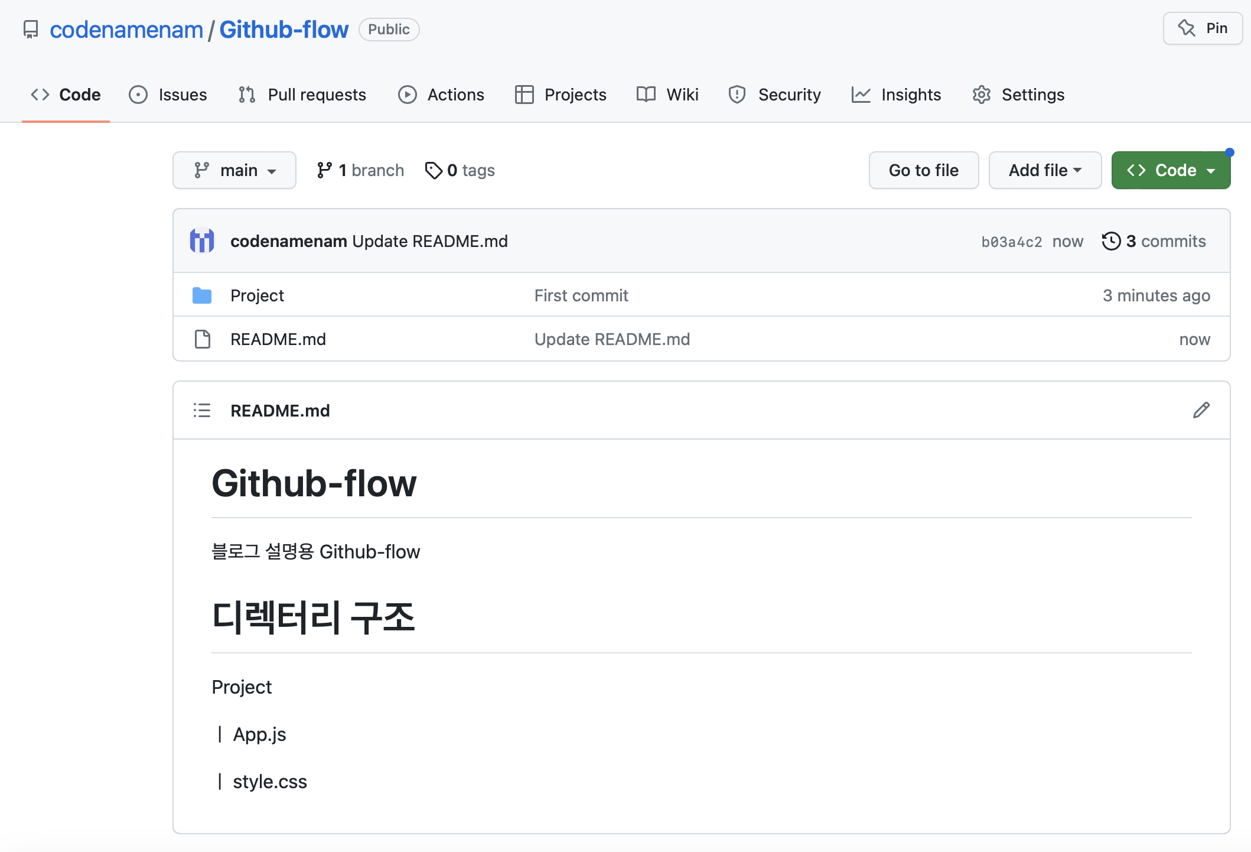Viewport: 1251px width, 852px height.
Task: Click the Issues circle-dot icon
Action: click(138, 95)
